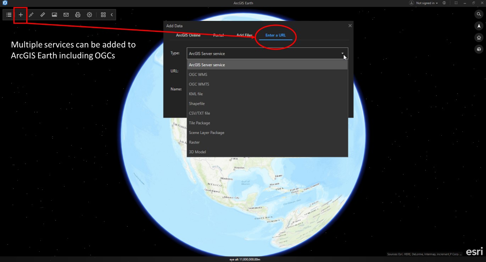Close the Add Data dialog
Screen dimensions: 486x262
tap(350, 25)
